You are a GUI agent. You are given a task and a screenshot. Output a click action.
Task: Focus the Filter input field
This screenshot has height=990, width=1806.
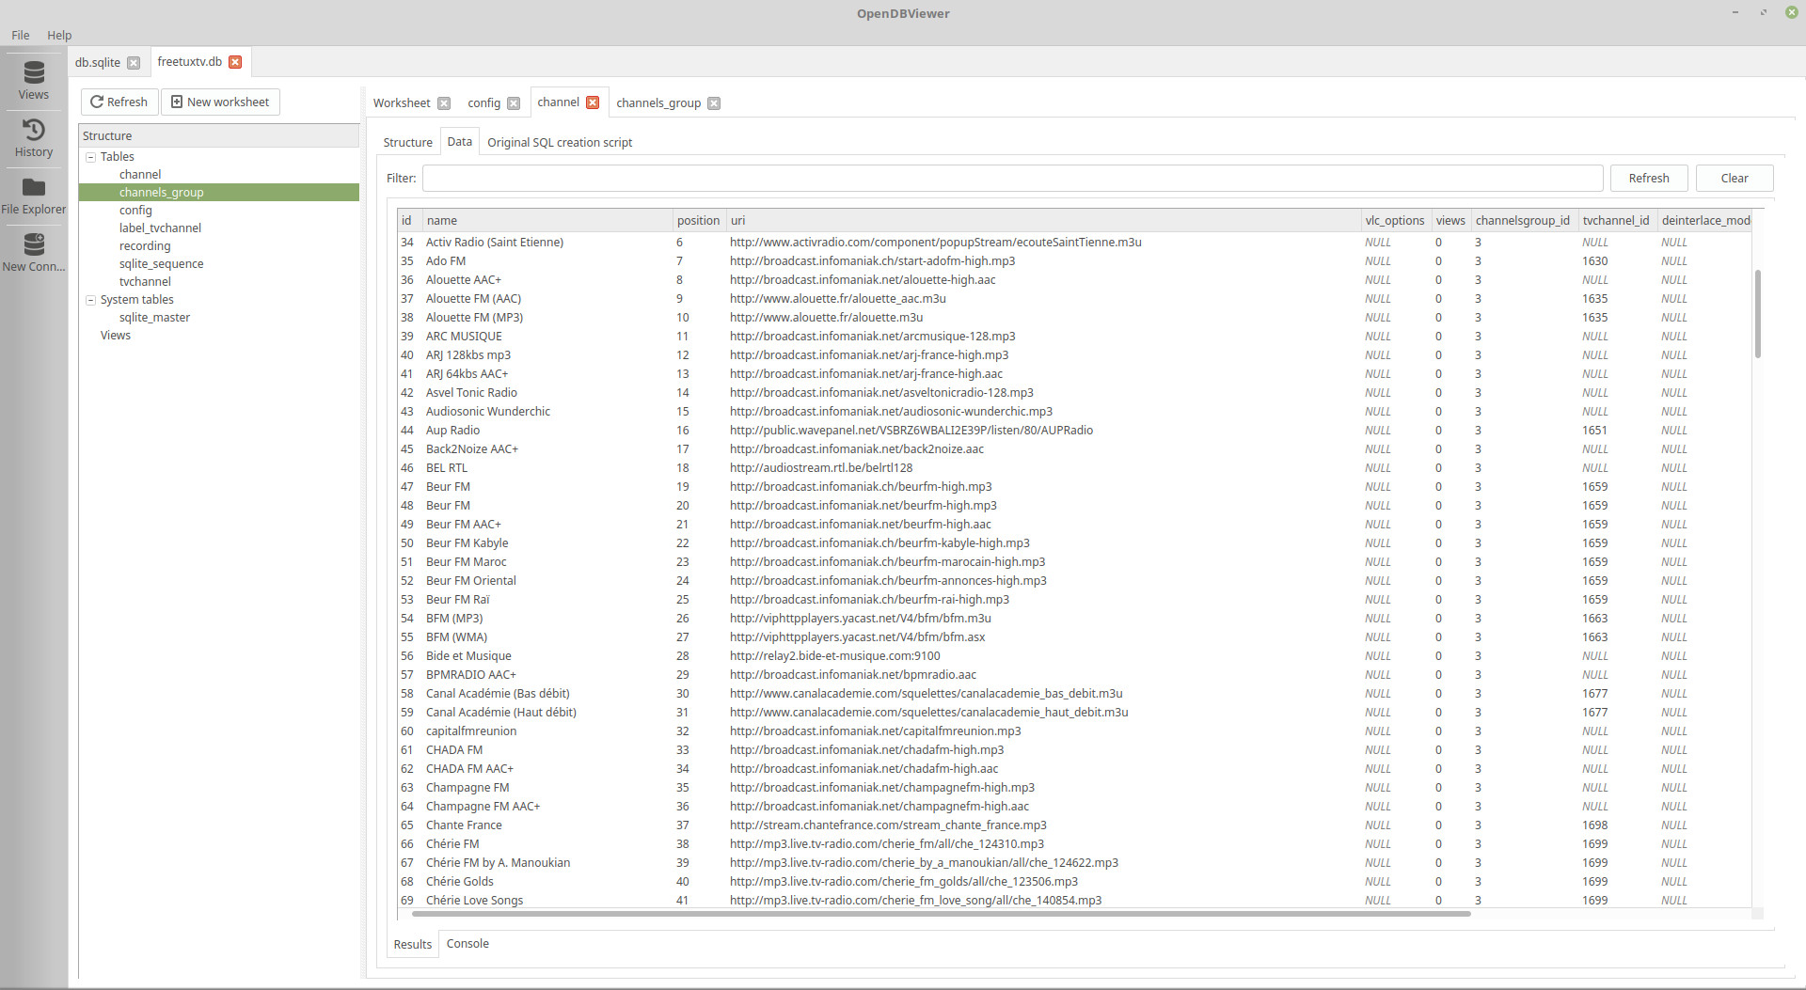point(1013,179)
